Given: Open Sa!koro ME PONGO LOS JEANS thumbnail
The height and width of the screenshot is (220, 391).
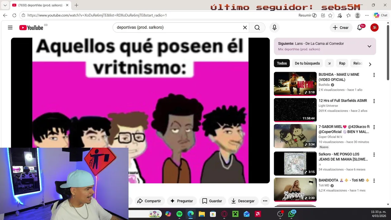Looking at the screenshot, I should tap(295, 163).
